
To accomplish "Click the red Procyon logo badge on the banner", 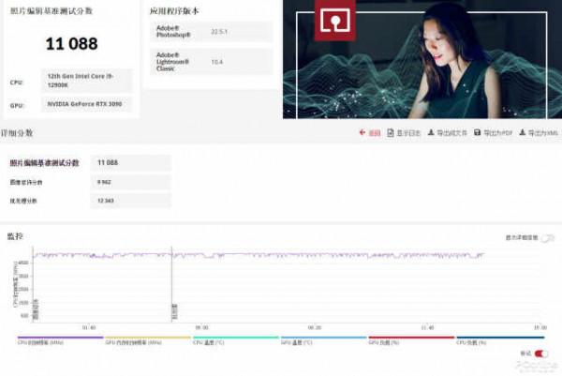I will click(x=335, y=20).
